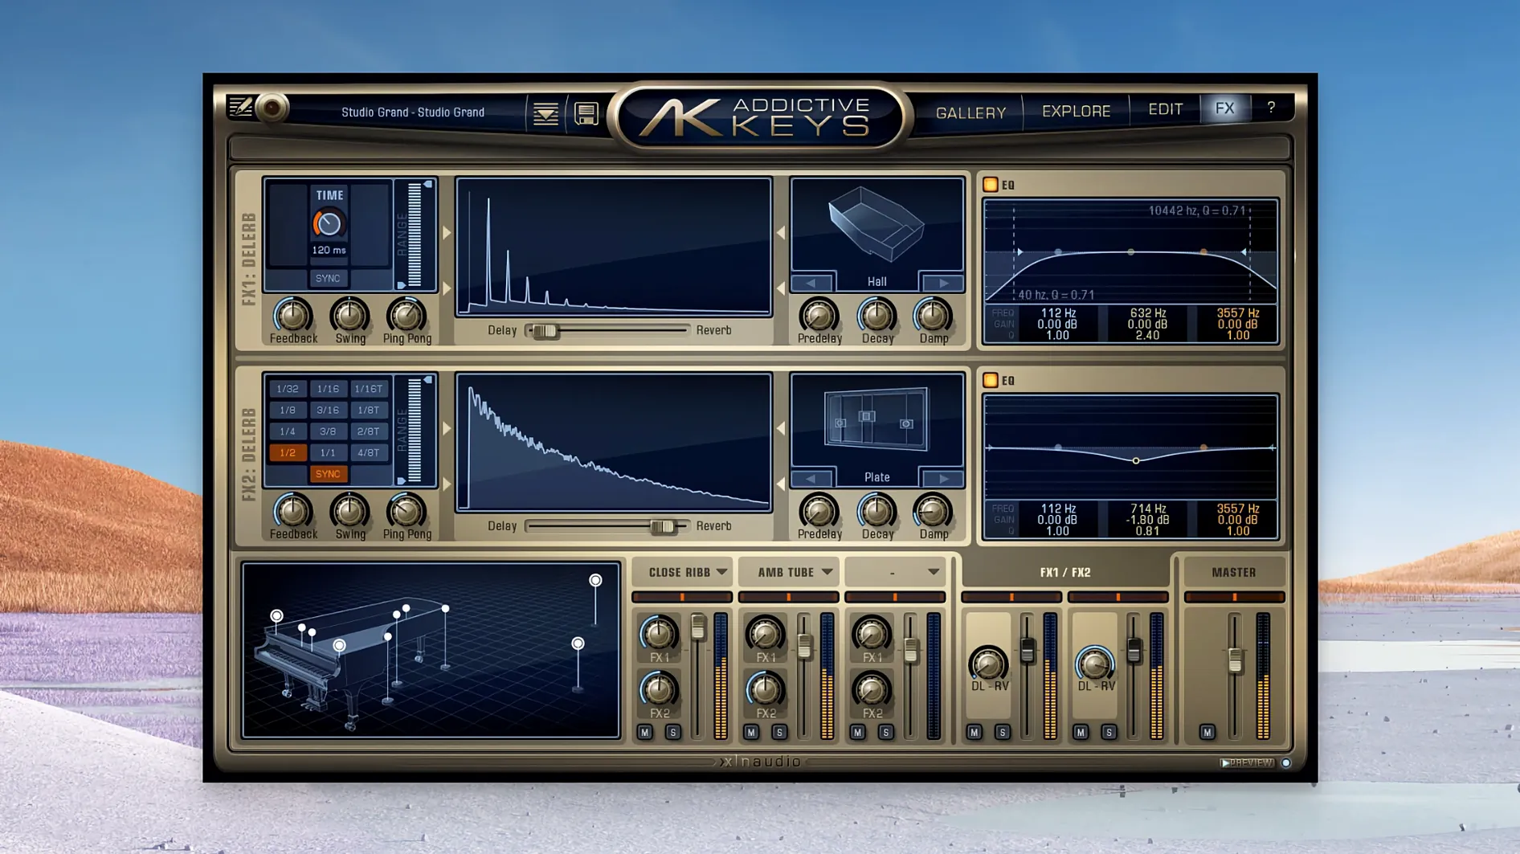Switch to the EXPLORE tab
1520x854 pixels.
coord(1077,111)
